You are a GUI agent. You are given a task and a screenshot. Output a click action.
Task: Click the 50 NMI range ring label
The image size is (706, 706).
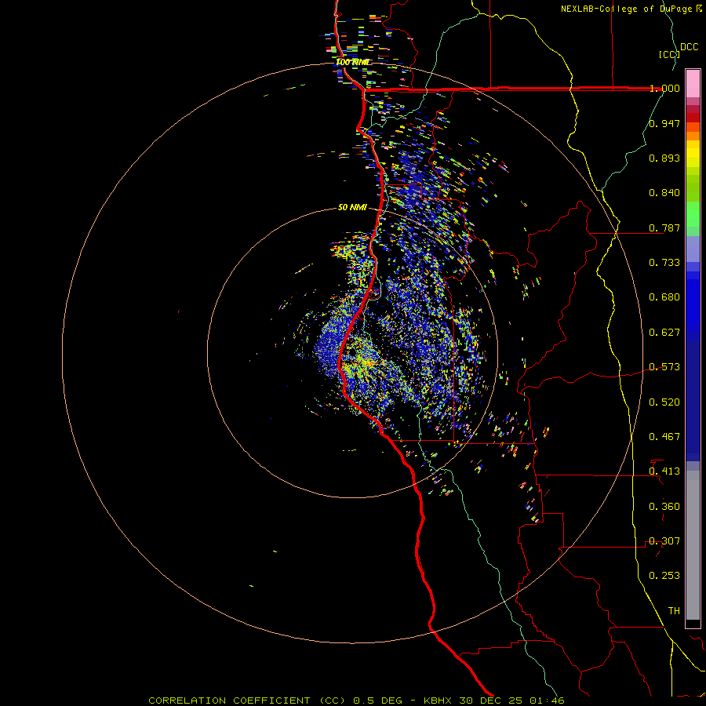352,207
